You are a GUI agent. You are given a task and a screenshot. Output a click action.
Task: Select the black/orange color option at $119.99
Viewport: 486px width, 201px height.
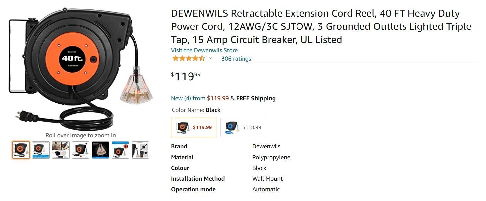pyautogui.click(x=193, y=127)
